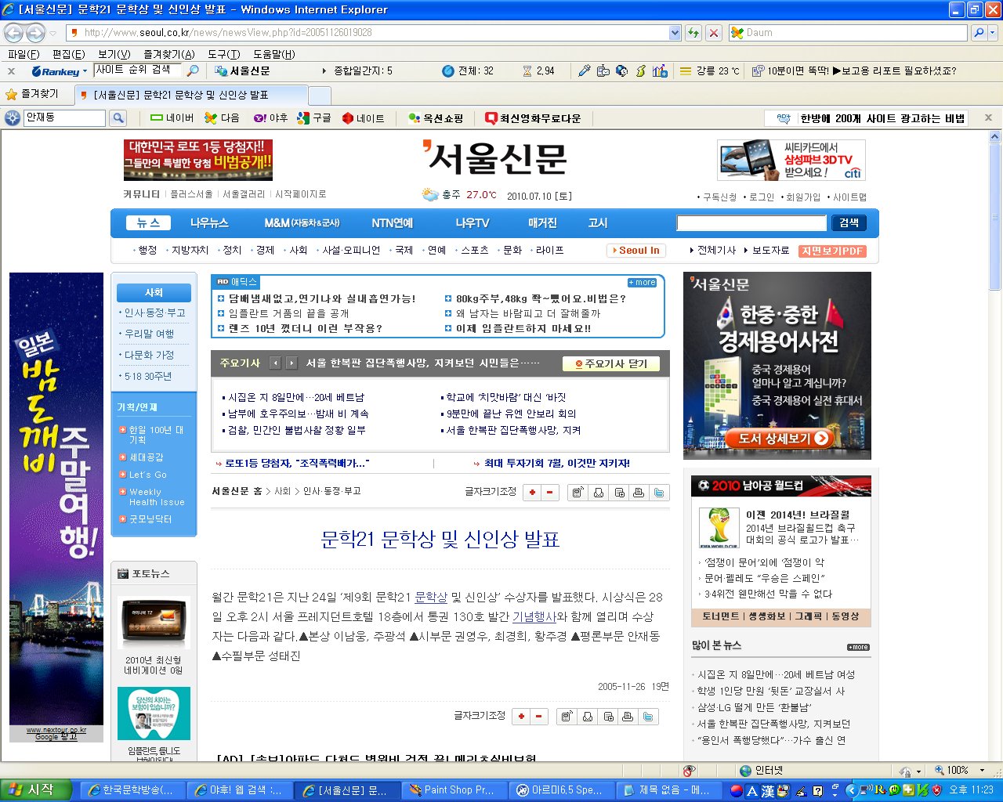Open the 도구(T) menu
1003x802 pixels.
(223, 54)
